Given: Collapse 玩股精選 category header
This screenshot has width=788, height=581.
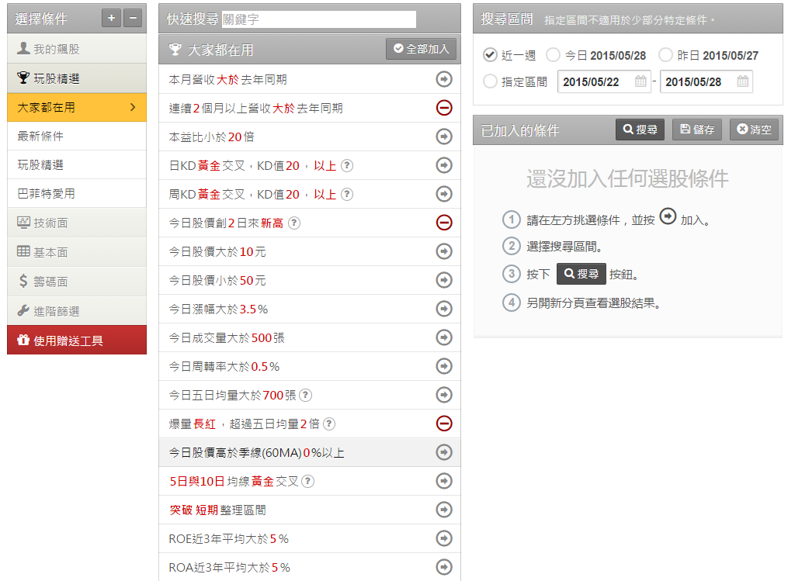Looking at the screenshot, I should [77, 78].
